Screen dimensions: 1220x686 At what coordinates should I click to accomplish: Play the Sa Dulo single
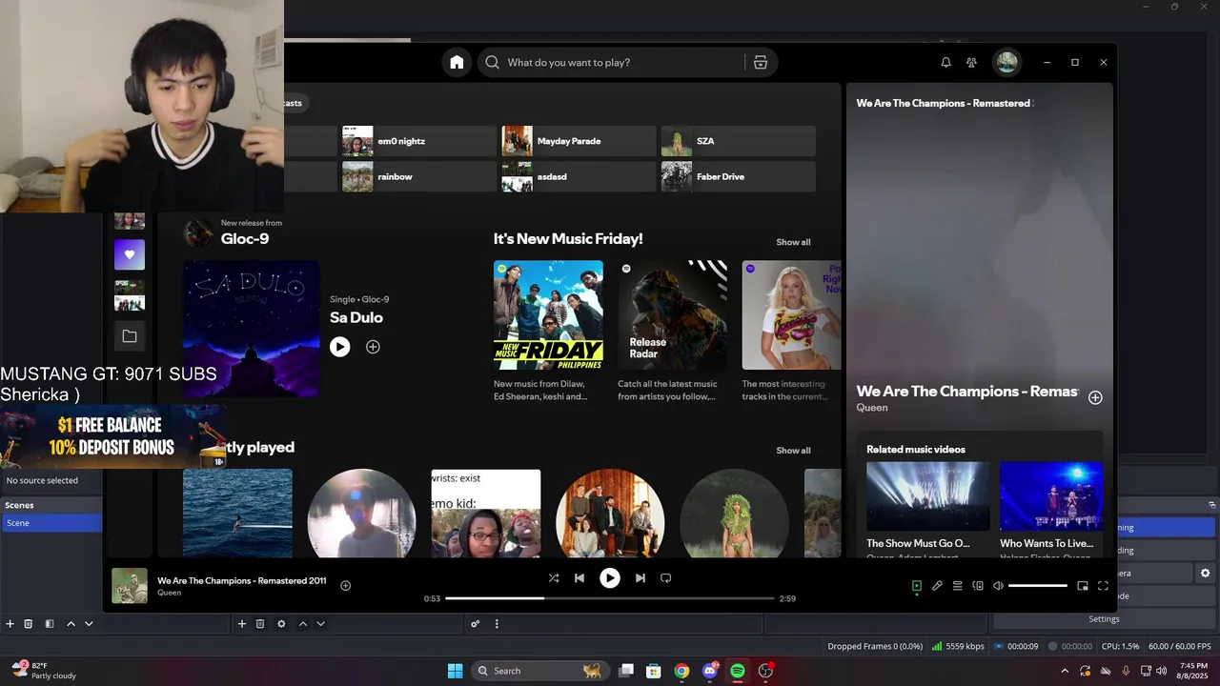click(x=340, y=347)
